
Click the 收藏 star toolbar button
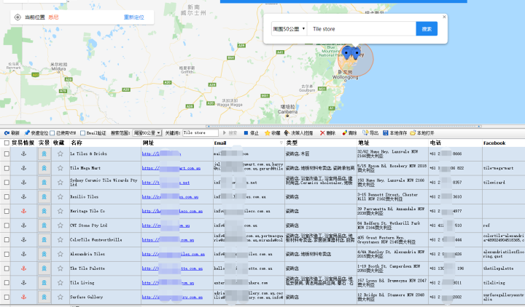coord(272,133)
